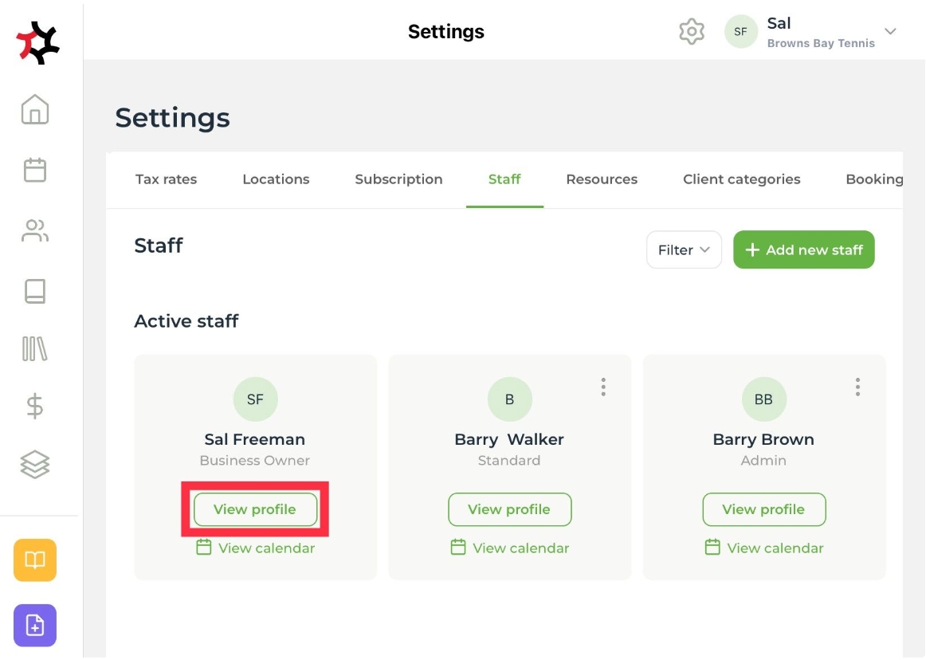
Task: Open the stacked layers icon
Action: click(35, 464)
